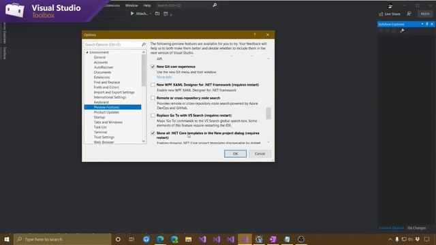Click the Visual Studio search magnifier icon
The height and width of the screenshot is (245, 436).
pos(215,5)
